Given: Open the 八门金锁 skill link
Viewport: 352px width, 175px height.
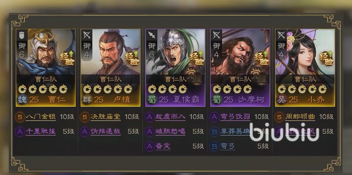Looking at the screenshot, I should [x=41, y=117].
